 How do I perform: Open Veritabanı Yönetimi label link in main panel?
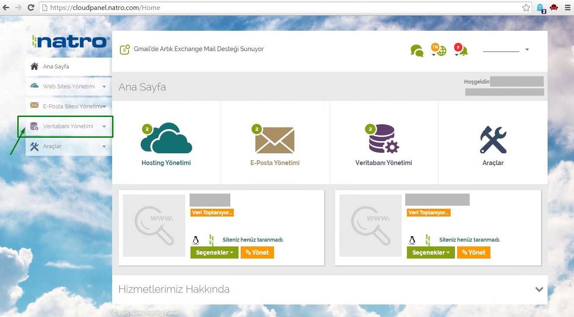click(x=384, y=163)
